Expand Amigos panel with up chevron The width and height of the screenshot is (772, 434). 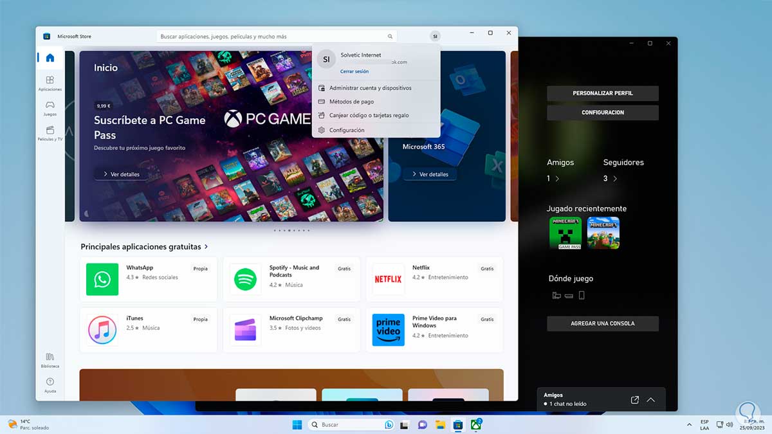pos(651,400)
